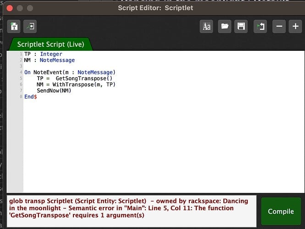Click the semantic error message box

click(131, 208)
